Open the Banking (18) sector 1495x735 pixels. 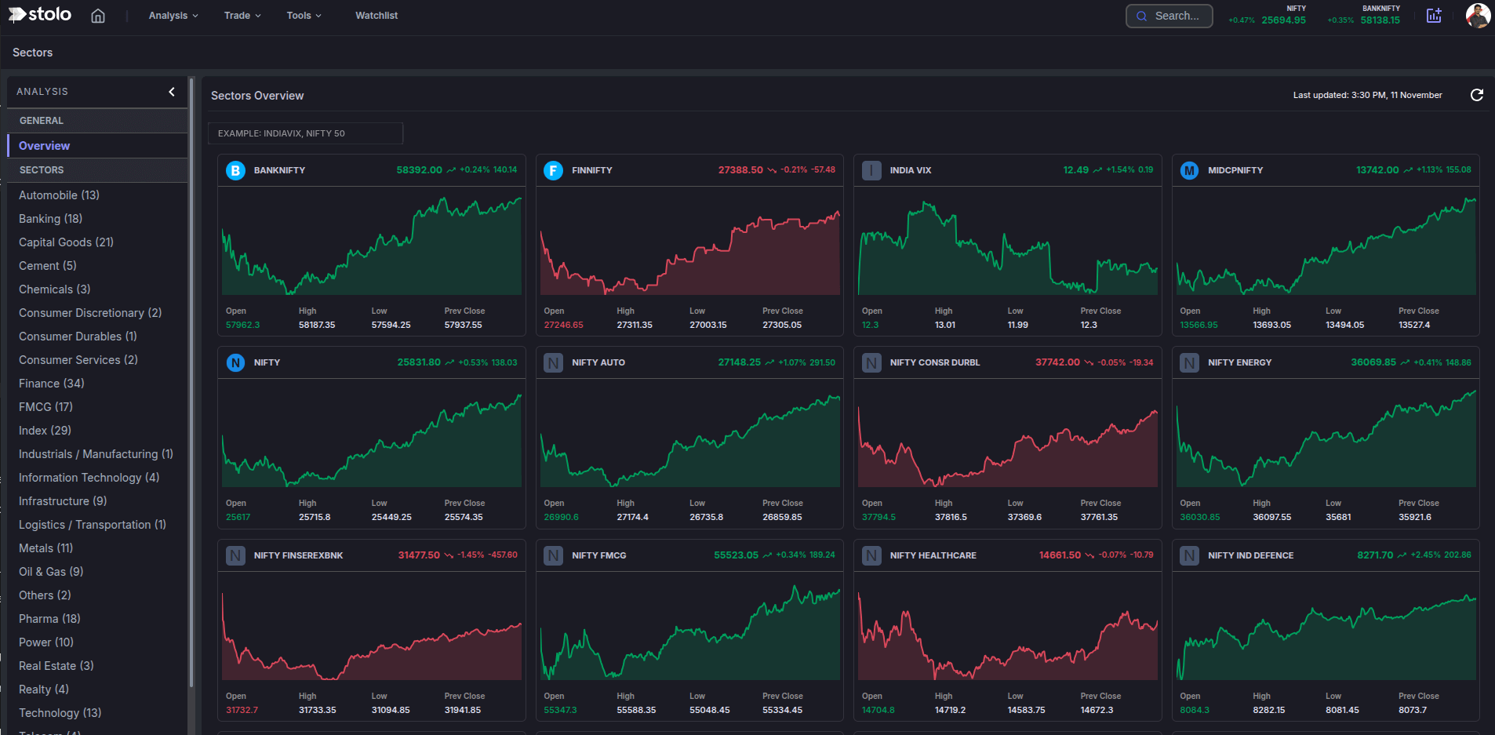pyautogui.click(x=50, y=219)
